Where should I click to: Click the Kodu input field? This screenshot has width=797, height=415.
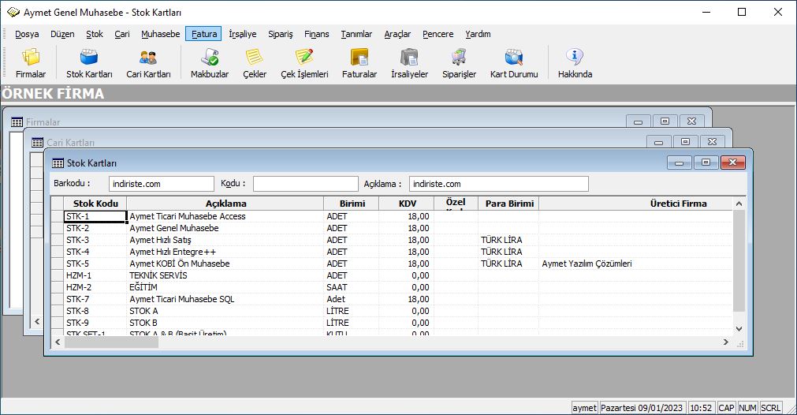coord(306,184)
